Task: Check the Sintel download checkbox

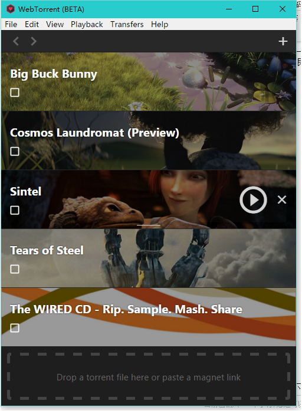Action: click(x=15, y=210)
